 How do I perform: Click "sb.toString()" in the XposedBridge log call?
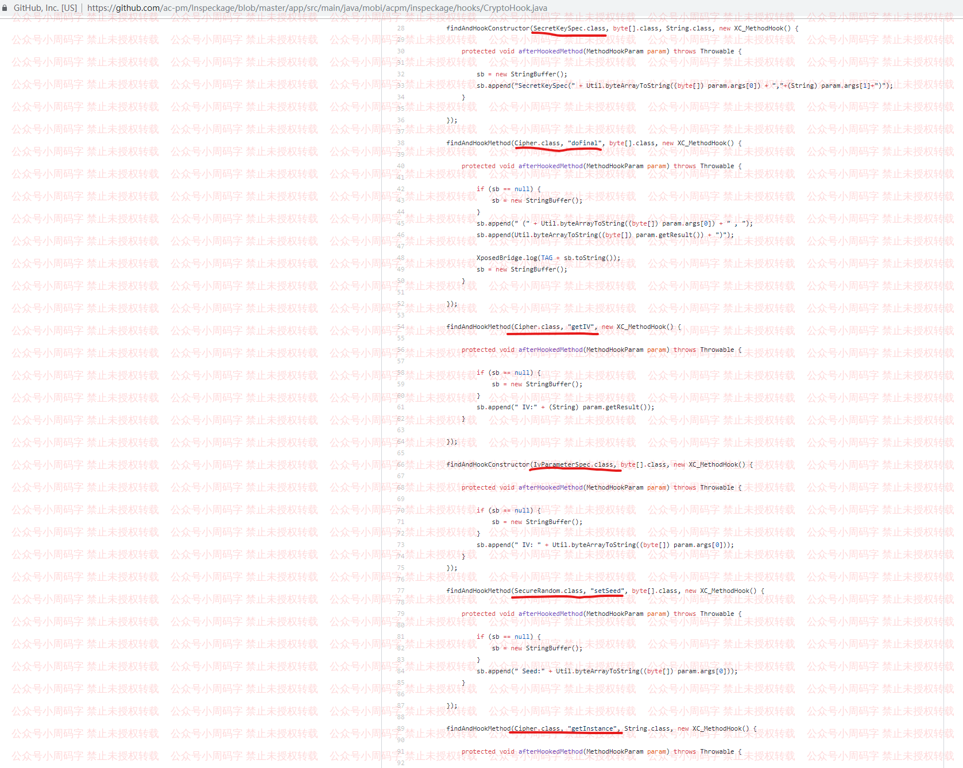[588, 258]
